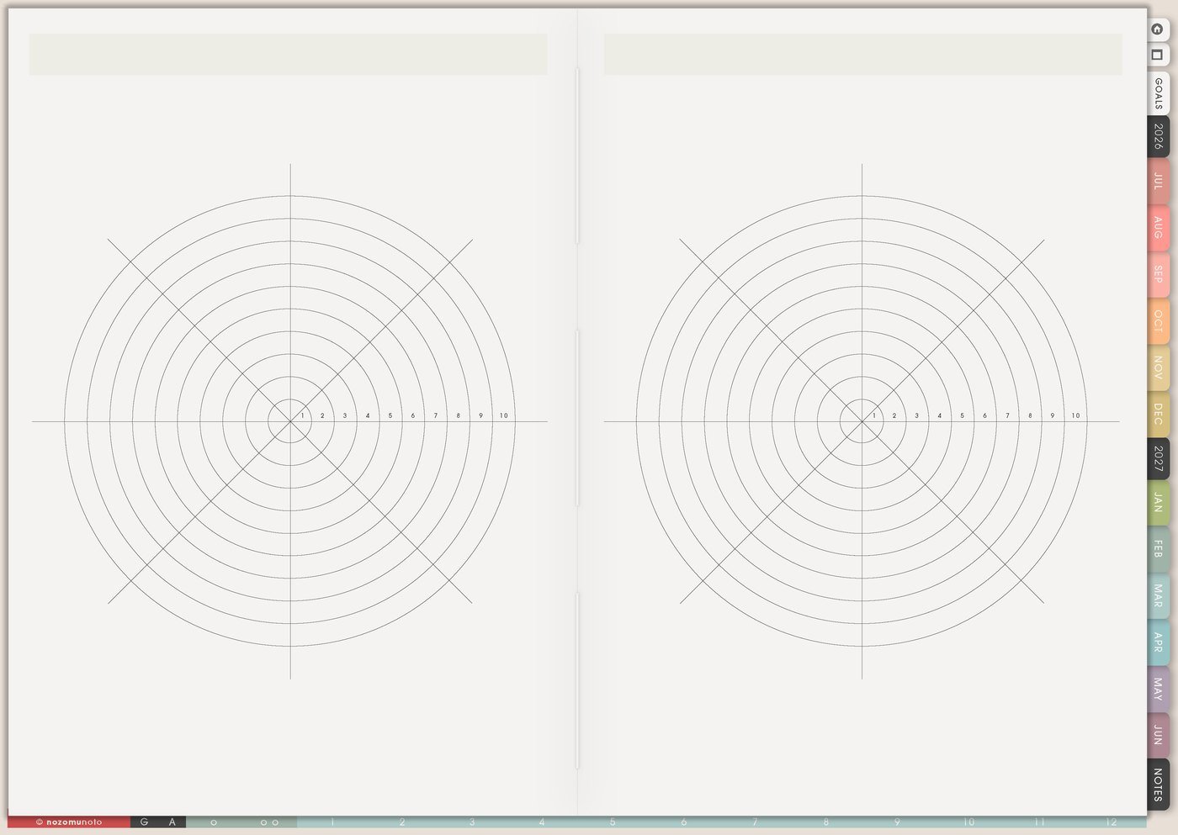Click scale label 5 on right wheel
The height and width of the screenshot is (835, 1178).
(x=962, y=415)
